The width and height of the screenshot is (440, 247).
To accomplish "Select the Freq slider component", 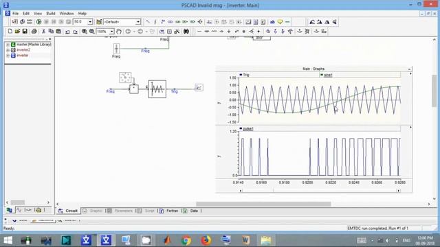I will (116, 49).
